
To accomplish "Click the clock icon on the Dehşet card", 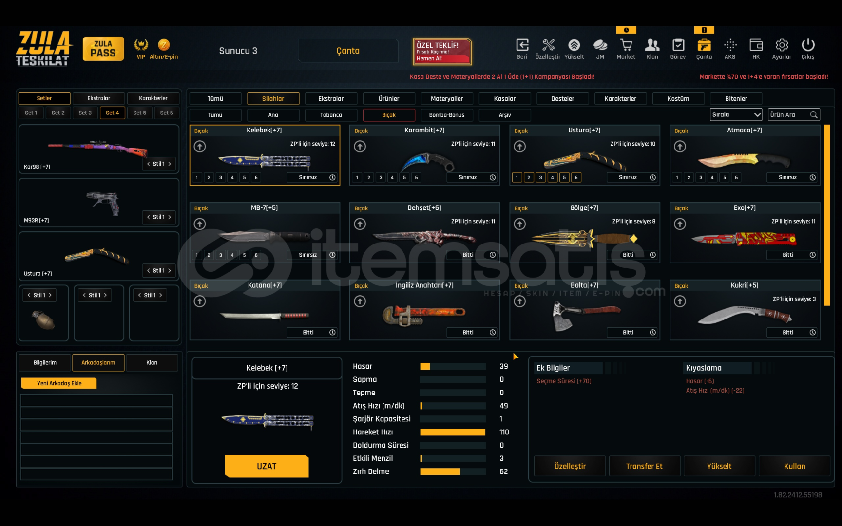I will click(x=493, y=255).
